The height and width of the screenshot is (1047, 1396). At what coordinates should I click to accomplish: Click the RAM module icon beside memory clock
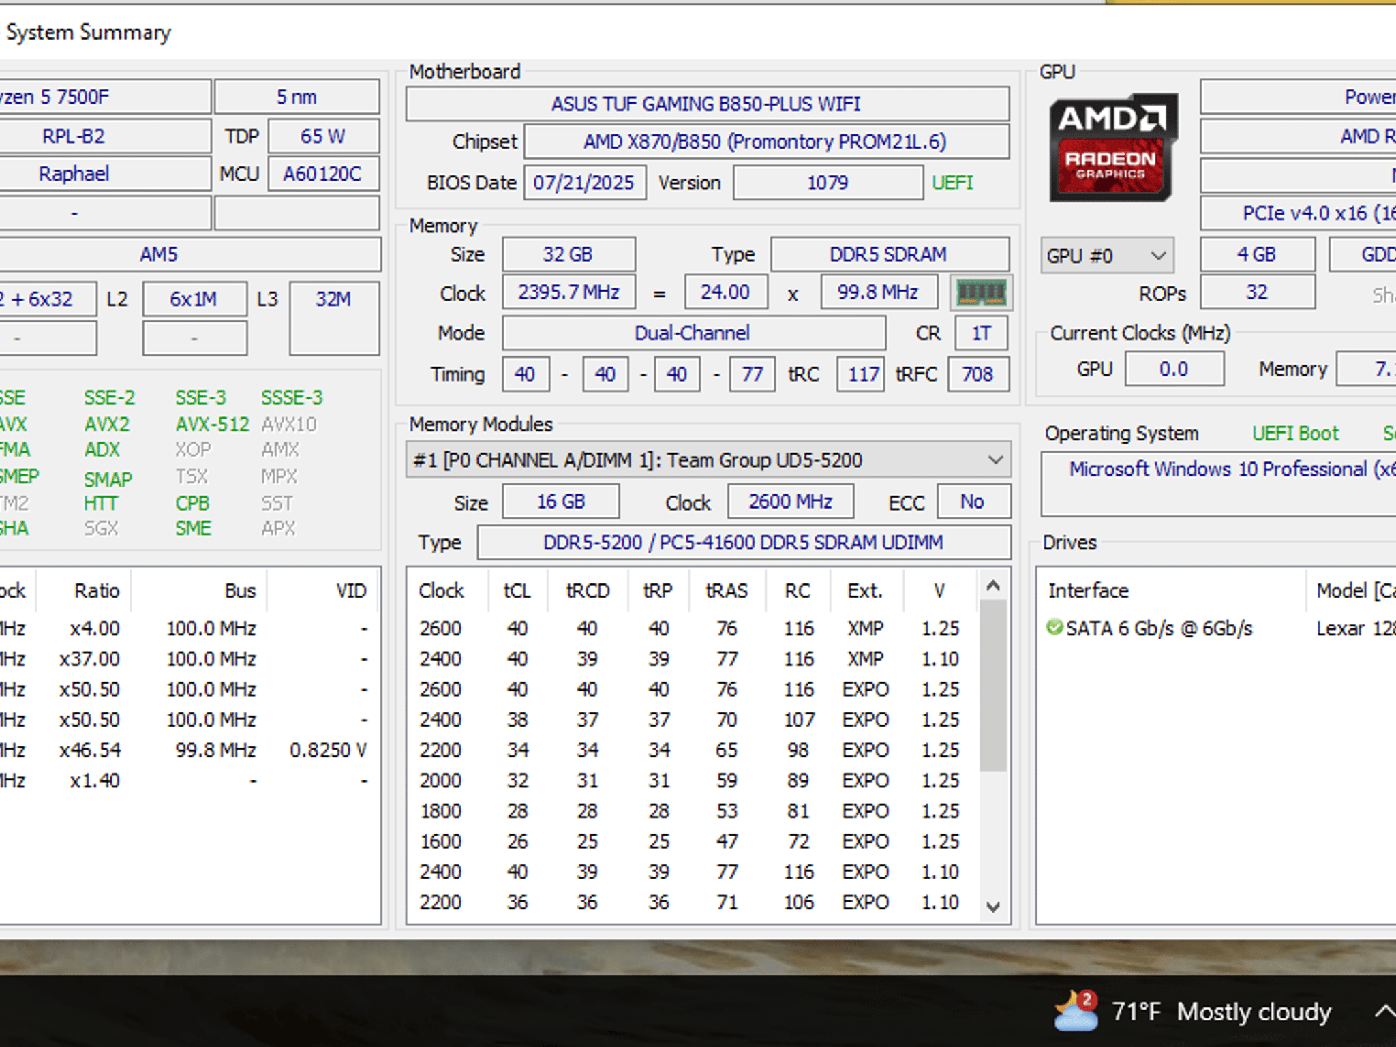click(x=982, y=292)
